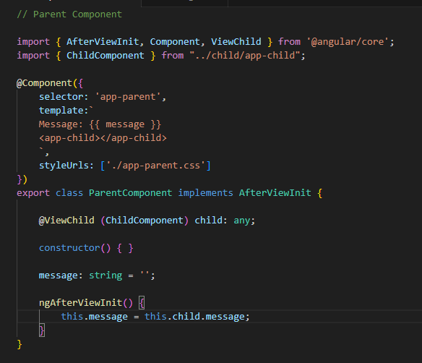The height and width of the screenshot is (363, 422).
Task: Click the './app-parent.css' styleUrls string
Action: coord(155,166)
